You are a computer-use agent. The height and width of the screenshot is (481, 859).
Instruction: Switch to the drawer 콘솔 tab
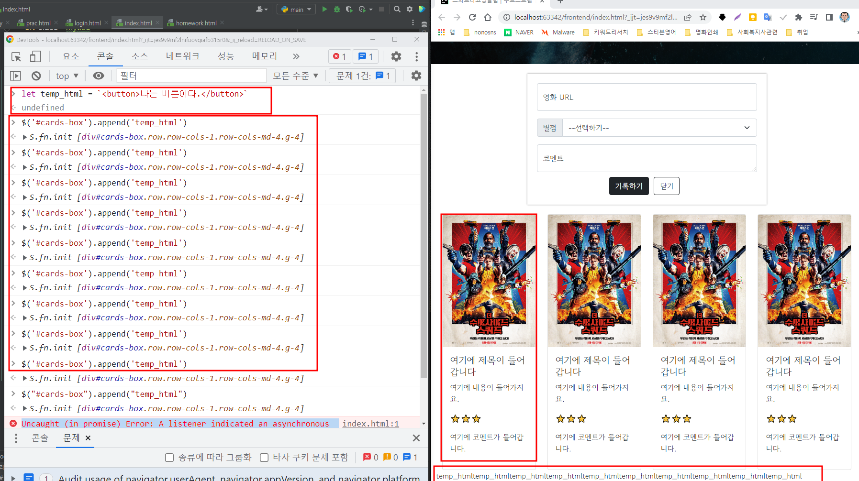(40, 438)
